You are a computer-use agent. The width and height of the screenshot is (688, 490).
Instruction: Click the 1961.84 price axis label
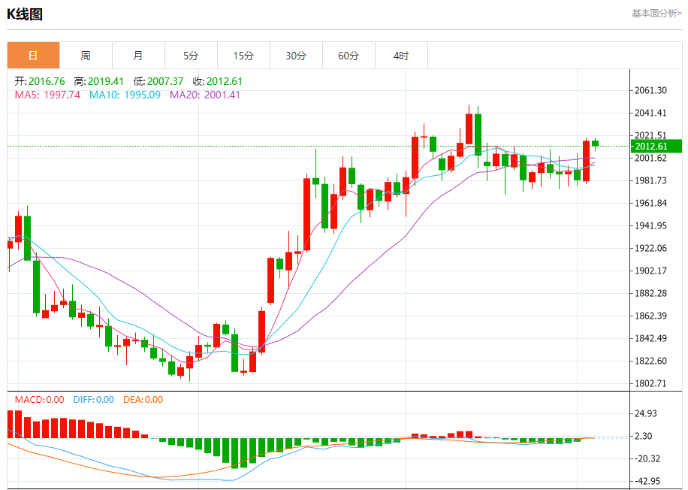point(650,203)
